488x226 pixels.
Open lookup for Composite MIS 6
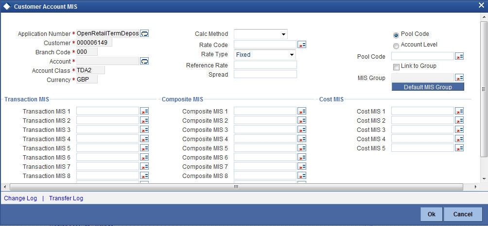302,158
